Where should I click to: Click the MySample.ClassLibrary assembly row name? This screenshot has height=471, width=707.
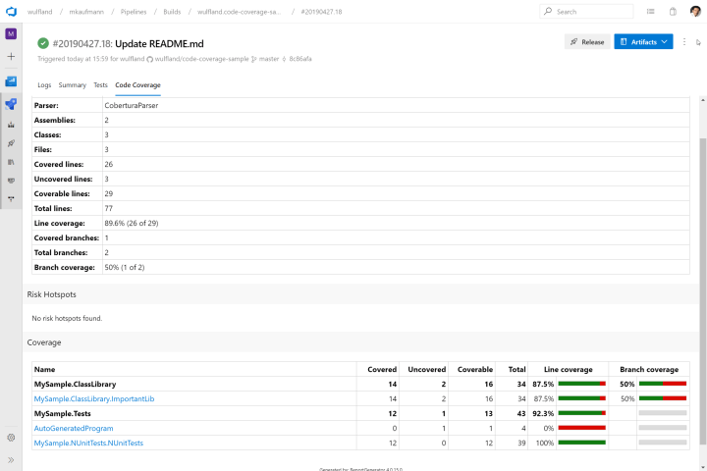click(75, 385)
